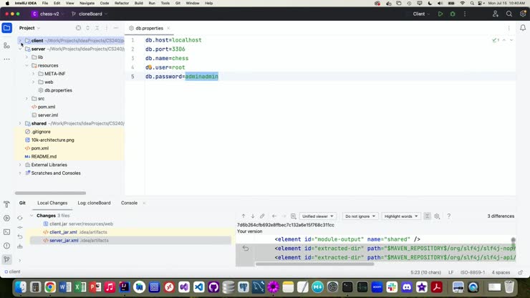
Task: Open the cloneBoard branch dropdown
Action: 90,14
